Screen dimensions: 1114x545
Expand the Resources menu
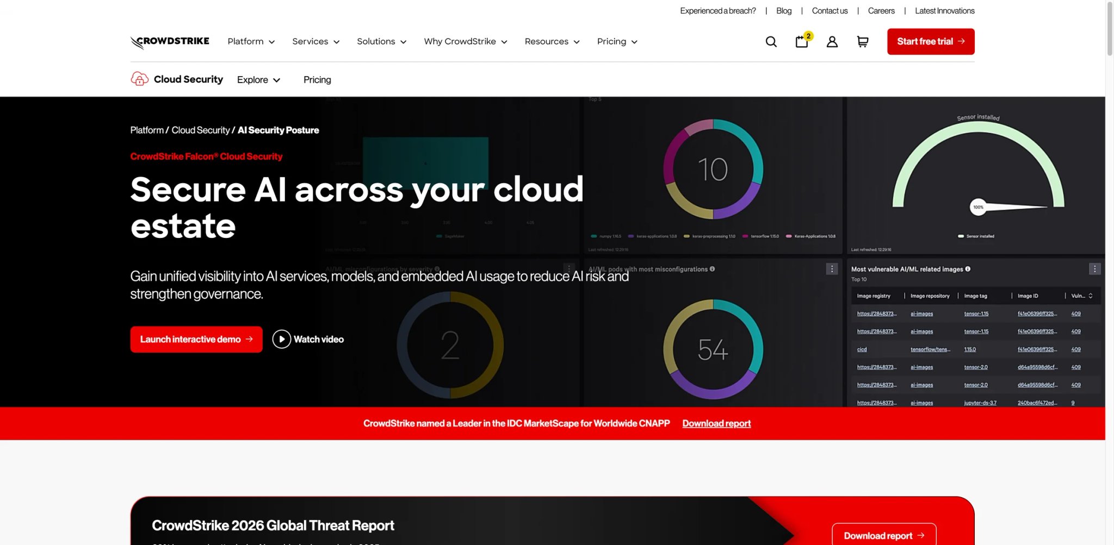[x=552, y=42]
